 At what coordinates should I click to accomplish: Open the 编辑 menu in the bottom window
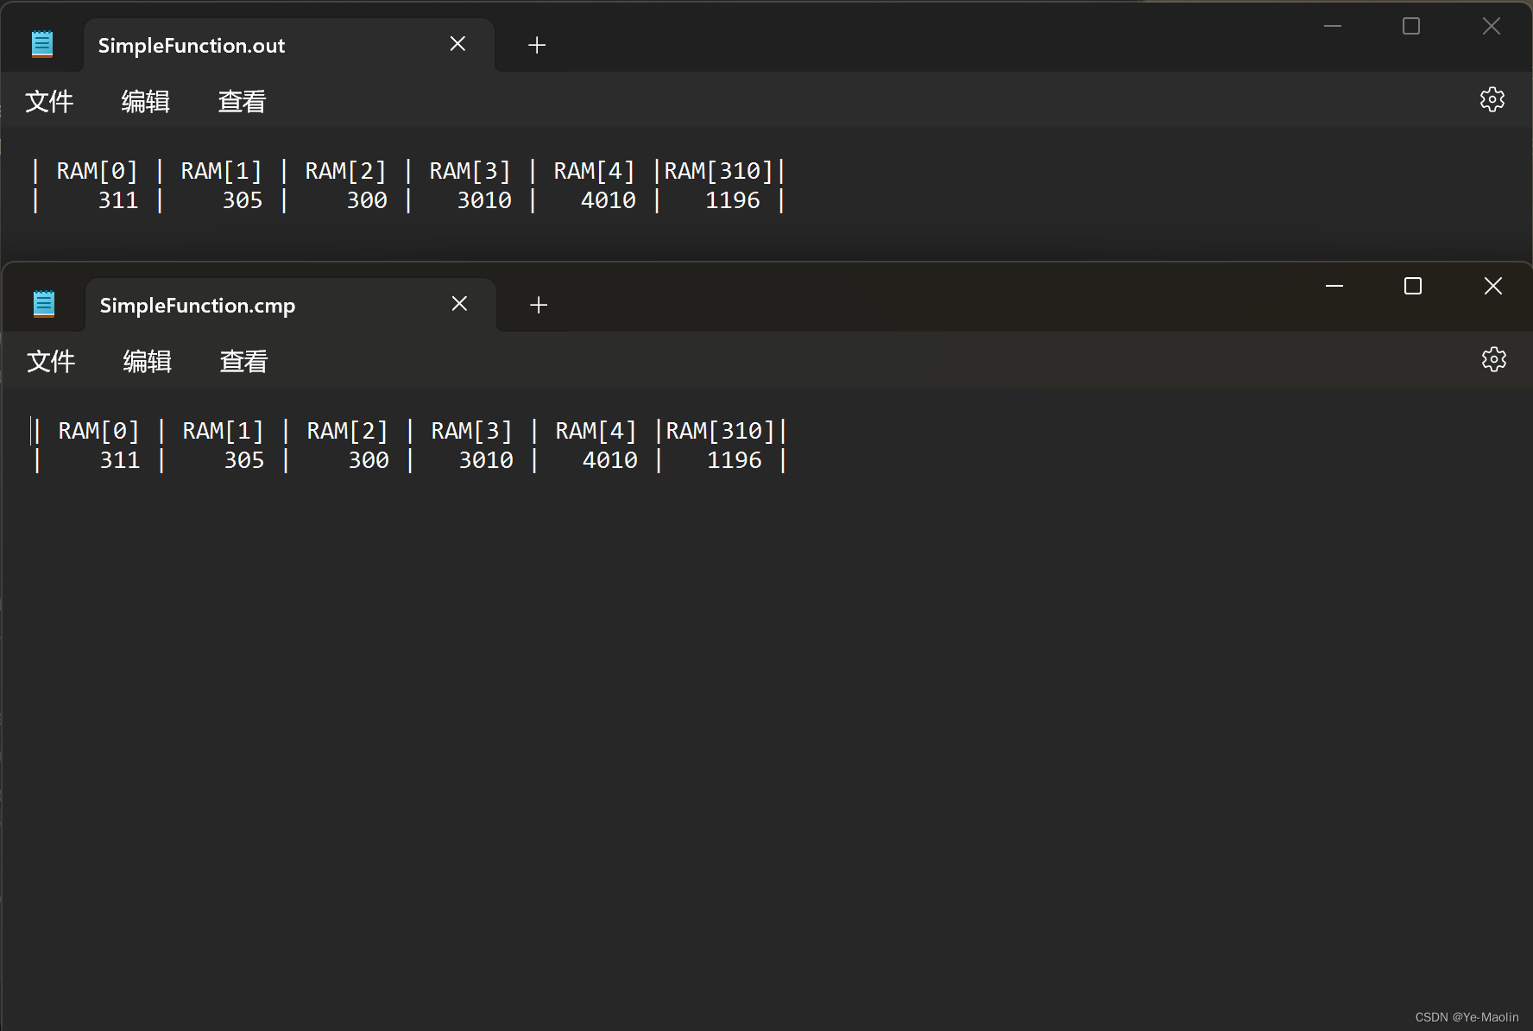[x=147, y=361]
